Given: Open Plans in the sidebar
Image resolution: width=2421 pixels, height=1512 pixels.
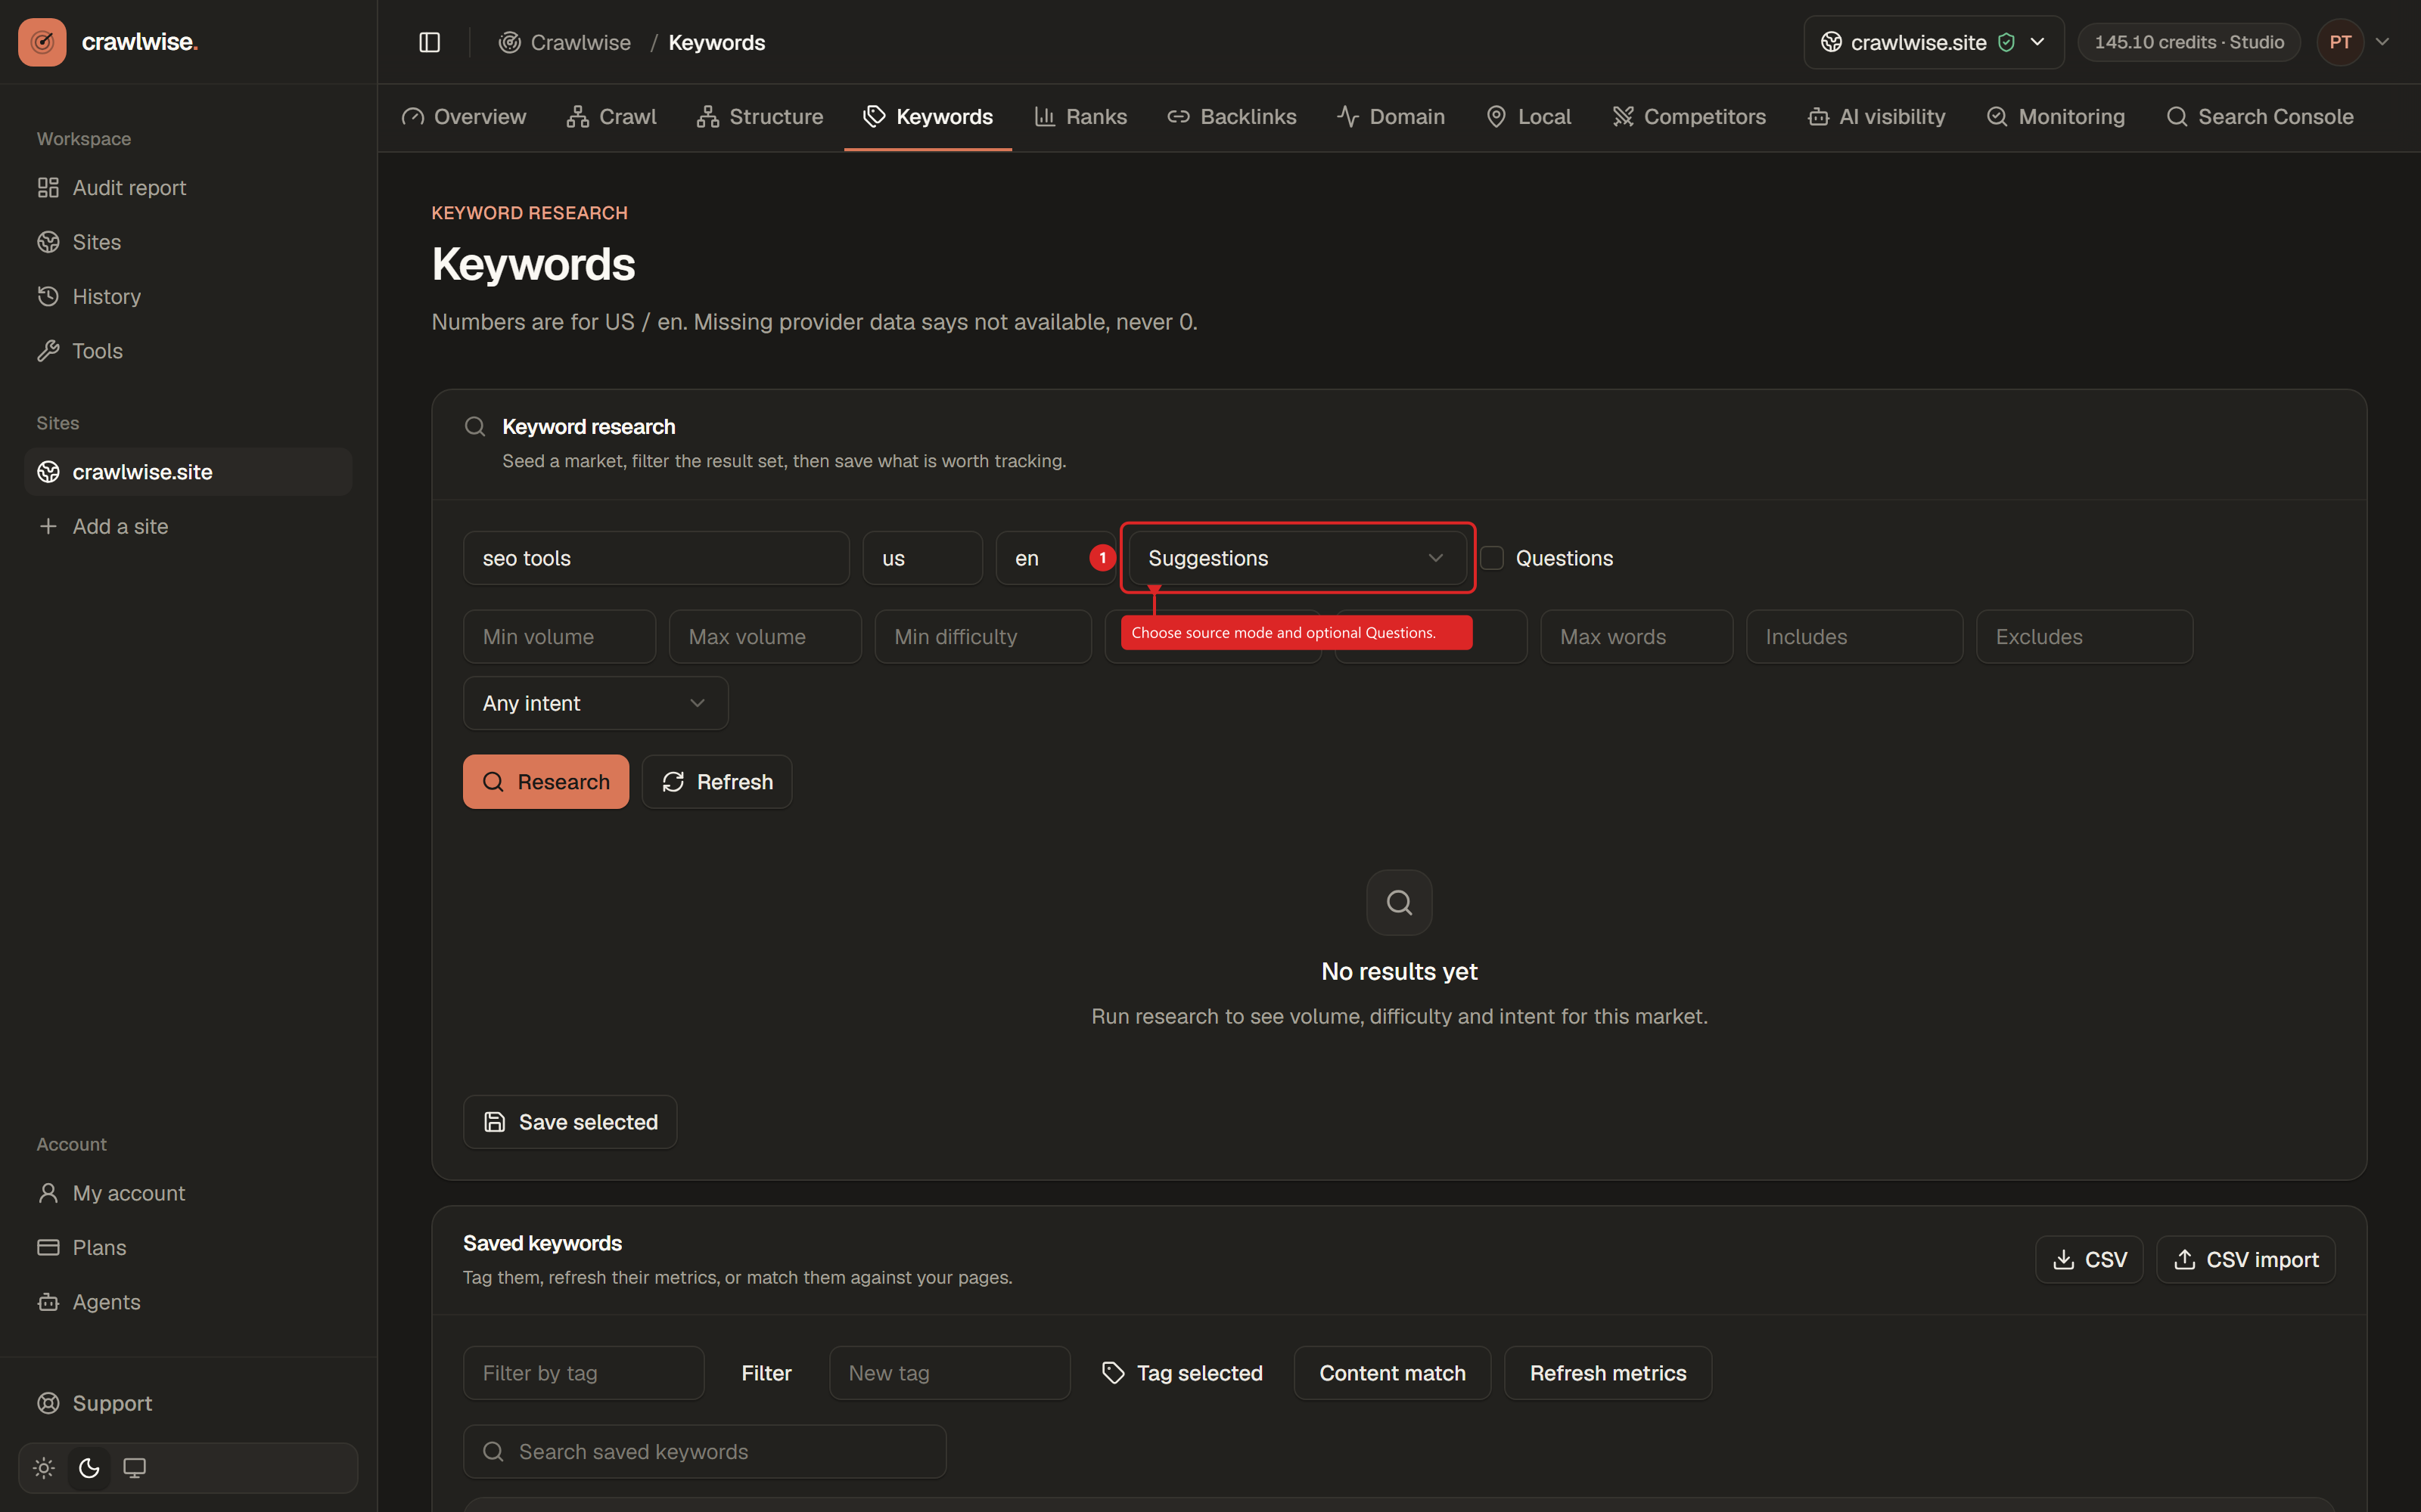Looking at the screenshot, I should (188, 1248).
